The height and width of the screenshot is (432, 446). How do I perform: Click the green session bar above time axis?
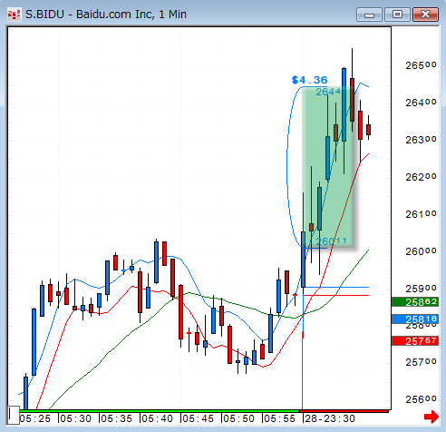pyautogui.click(x=160, y=411)
